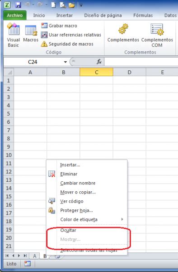Click the Grabar macro icon

tap(44, 26)
